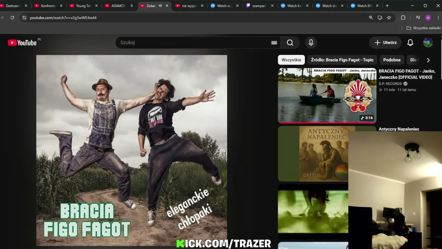The image size is (442, 249).
Task: Open a new browser tab with the plus icon
Action: pos(387,6)
